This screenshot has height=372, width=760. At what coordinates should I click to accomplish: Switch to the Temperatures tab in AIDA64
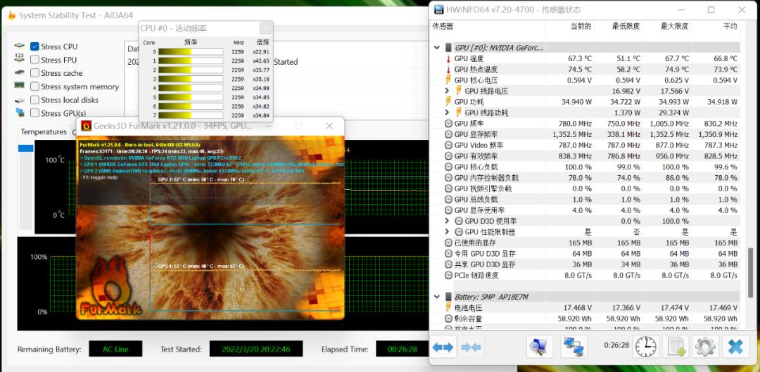(44, 132)
